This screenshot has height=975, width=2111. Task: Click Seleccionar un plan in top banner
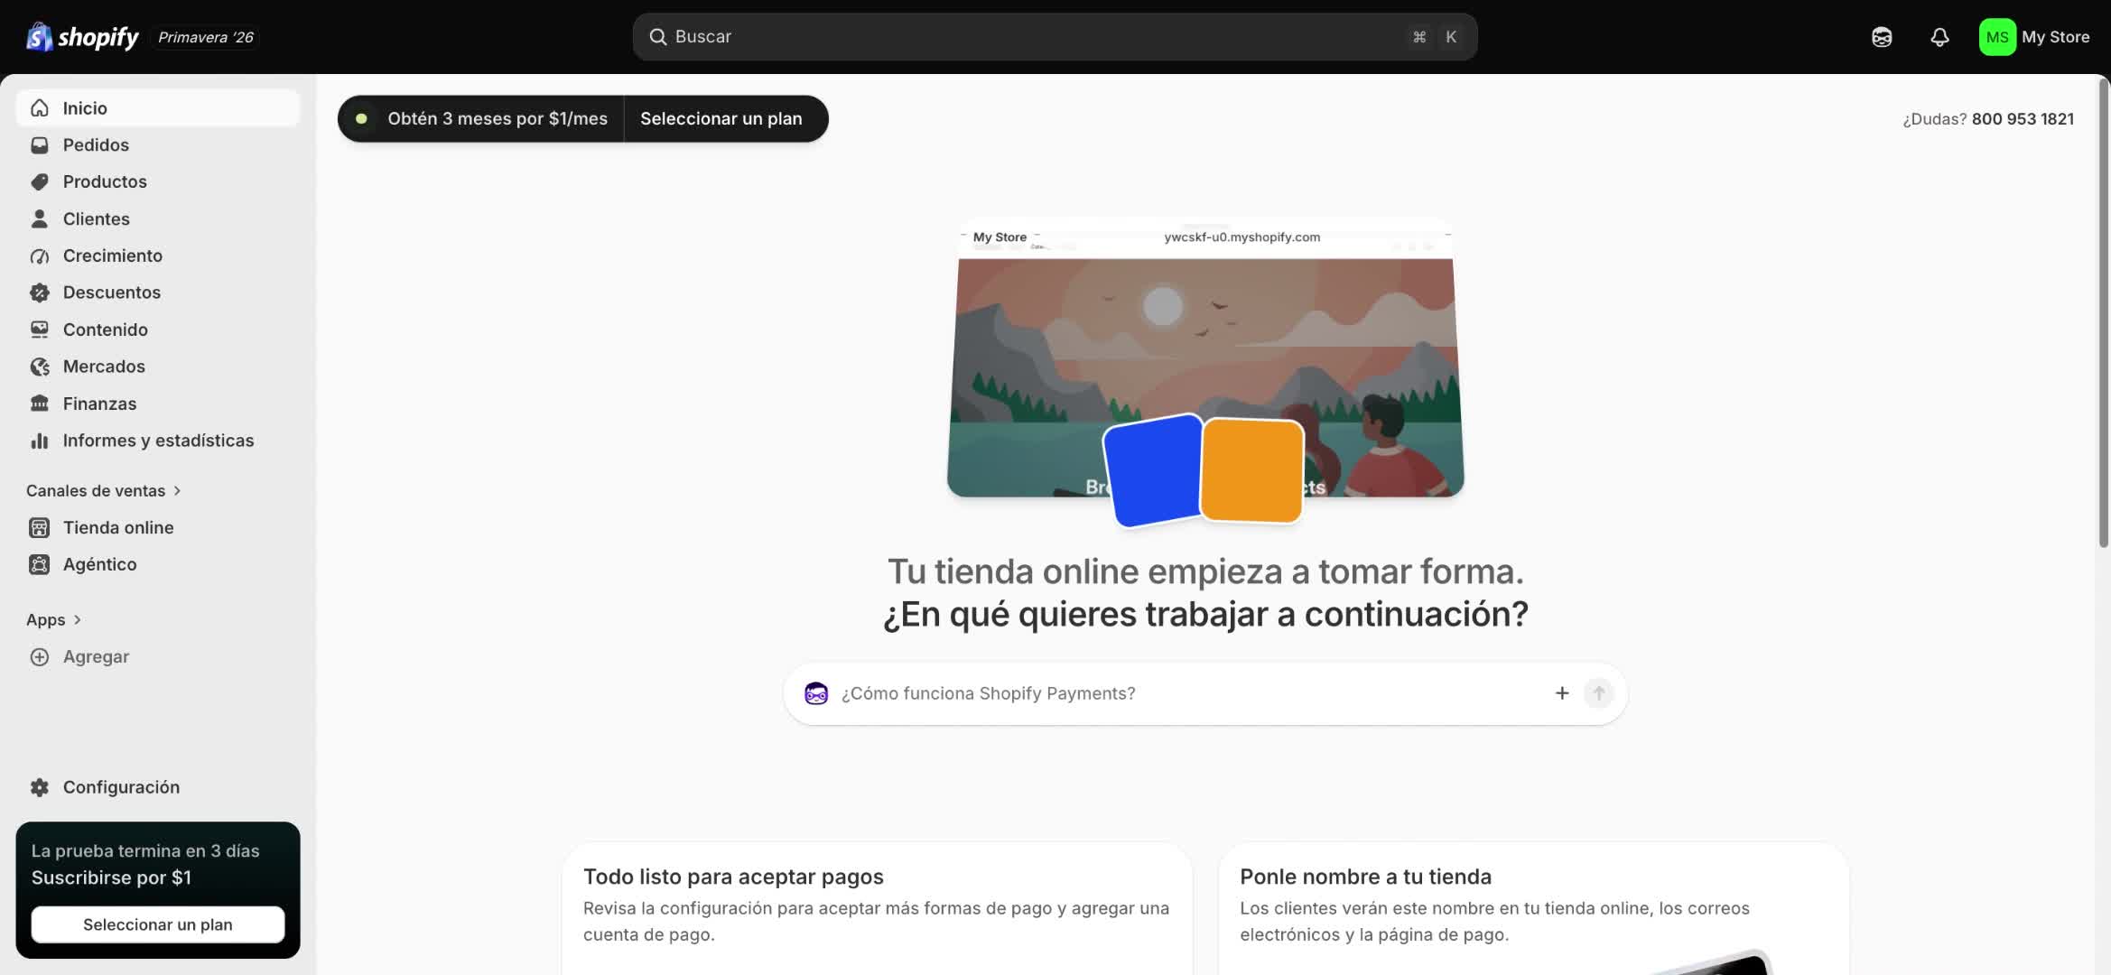click(x=721, y=118)
